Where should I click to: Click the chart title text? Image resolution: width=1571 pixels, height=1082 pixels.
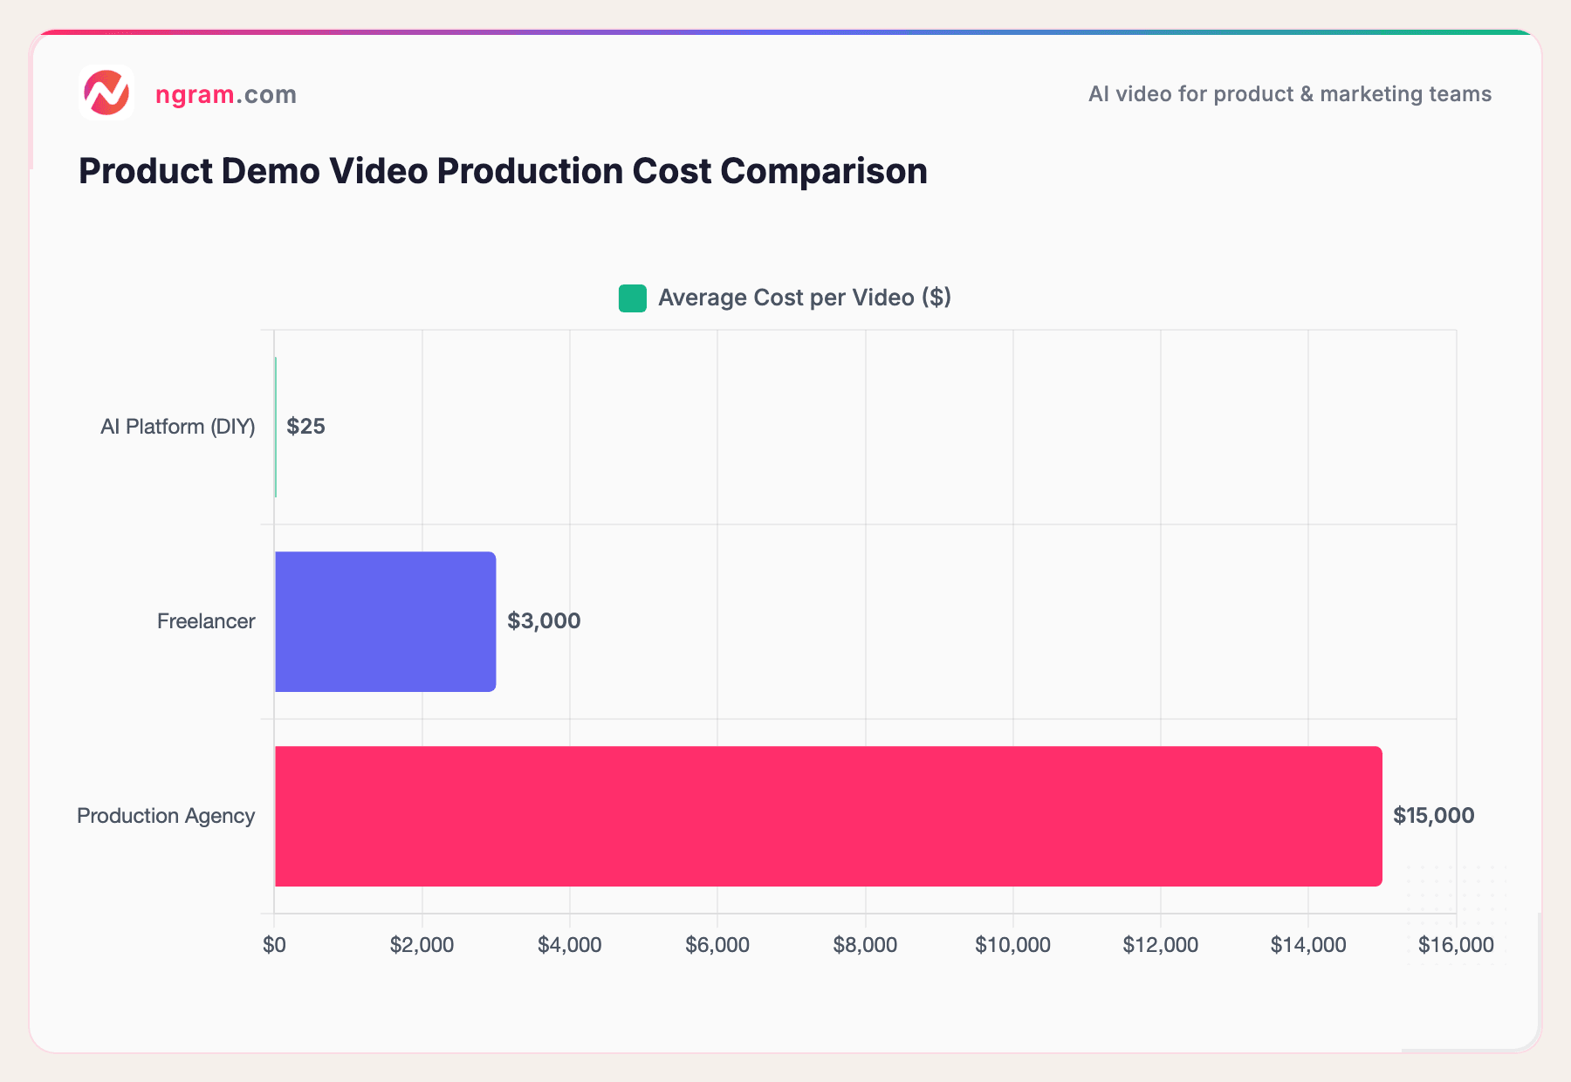[x=503, y=171]
